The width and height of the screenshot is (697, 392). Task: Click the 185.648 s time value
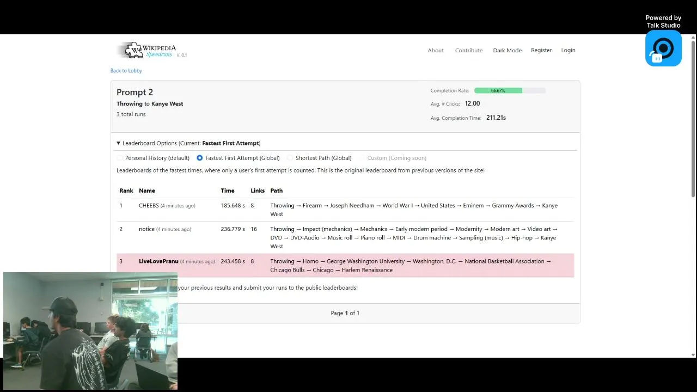pyautogui.click(x=233, y=205)
